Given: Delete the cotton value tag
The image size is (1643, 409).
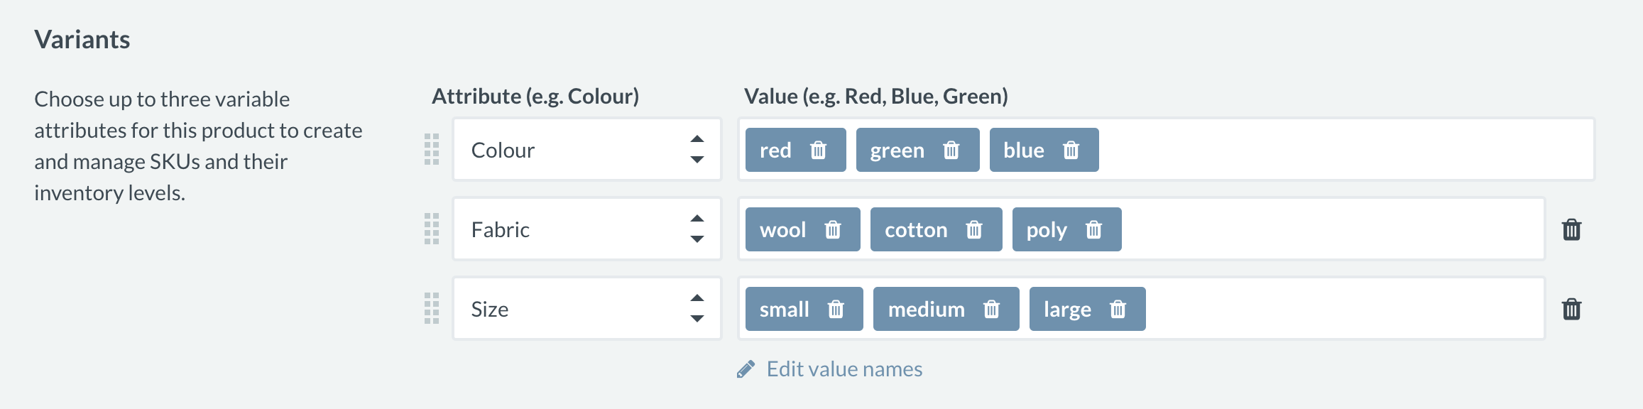Looking at the screenshot, I should point(973,230).
